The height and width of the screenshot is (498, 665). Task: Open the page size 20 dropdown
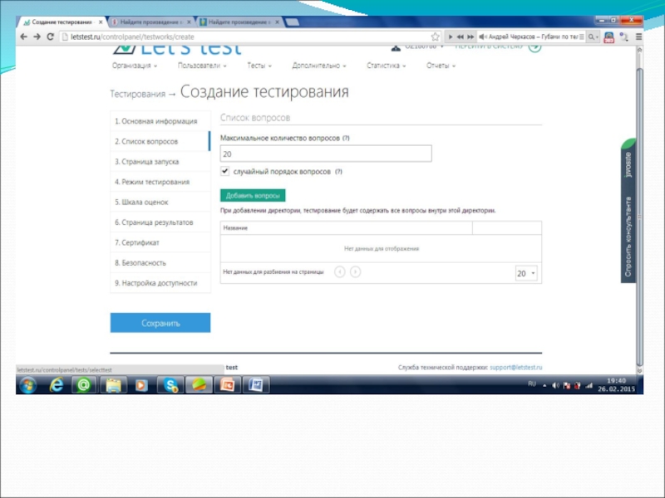(x=526, y=273)
